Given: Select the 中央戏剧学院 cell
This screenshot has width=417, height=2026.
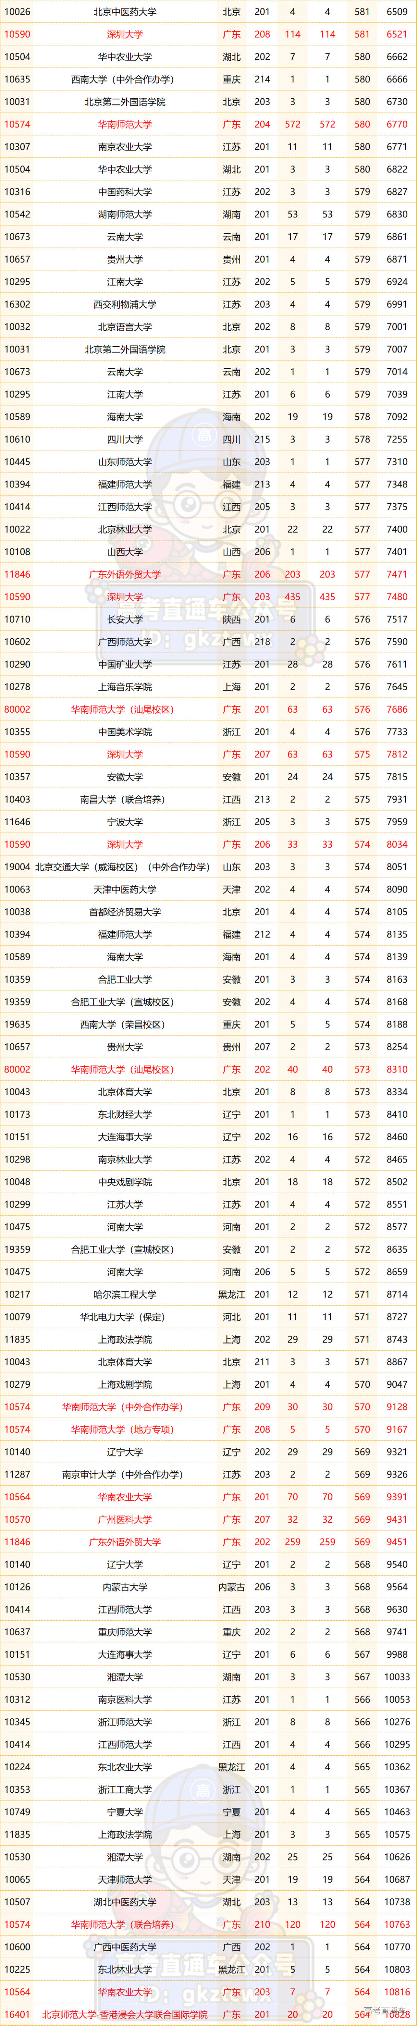Looking at the screenshot, I should tap(125, 1181).
